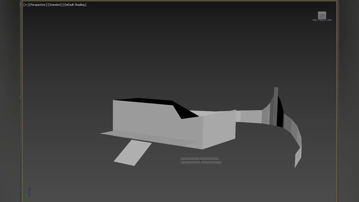Click the black panel on the curved wall

point(280,114)
